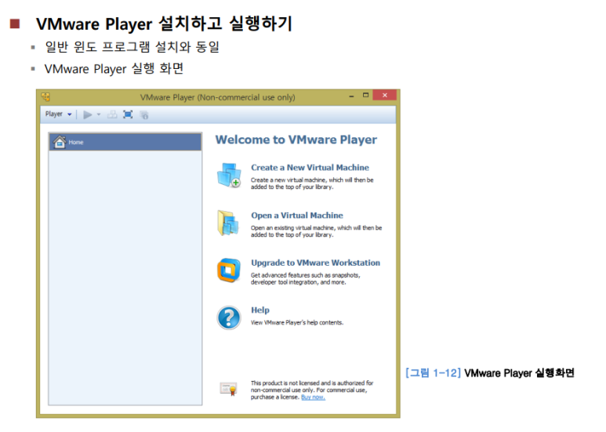Click the Unity mode toolbar icon

(144, 114)
